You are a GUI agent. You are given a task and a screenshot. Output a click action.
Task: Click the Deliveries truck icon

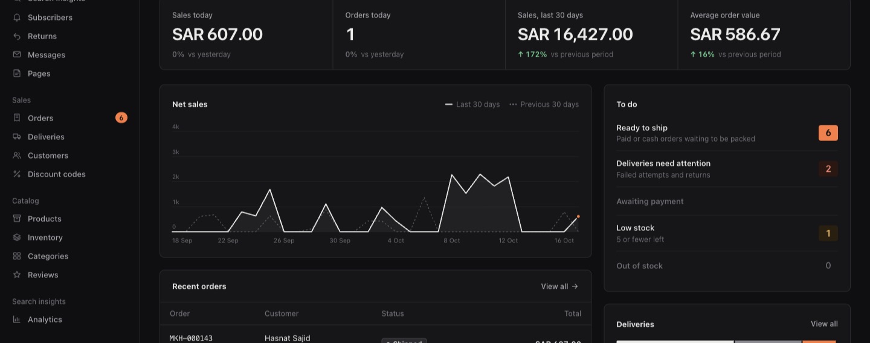(x=17, y=137)
